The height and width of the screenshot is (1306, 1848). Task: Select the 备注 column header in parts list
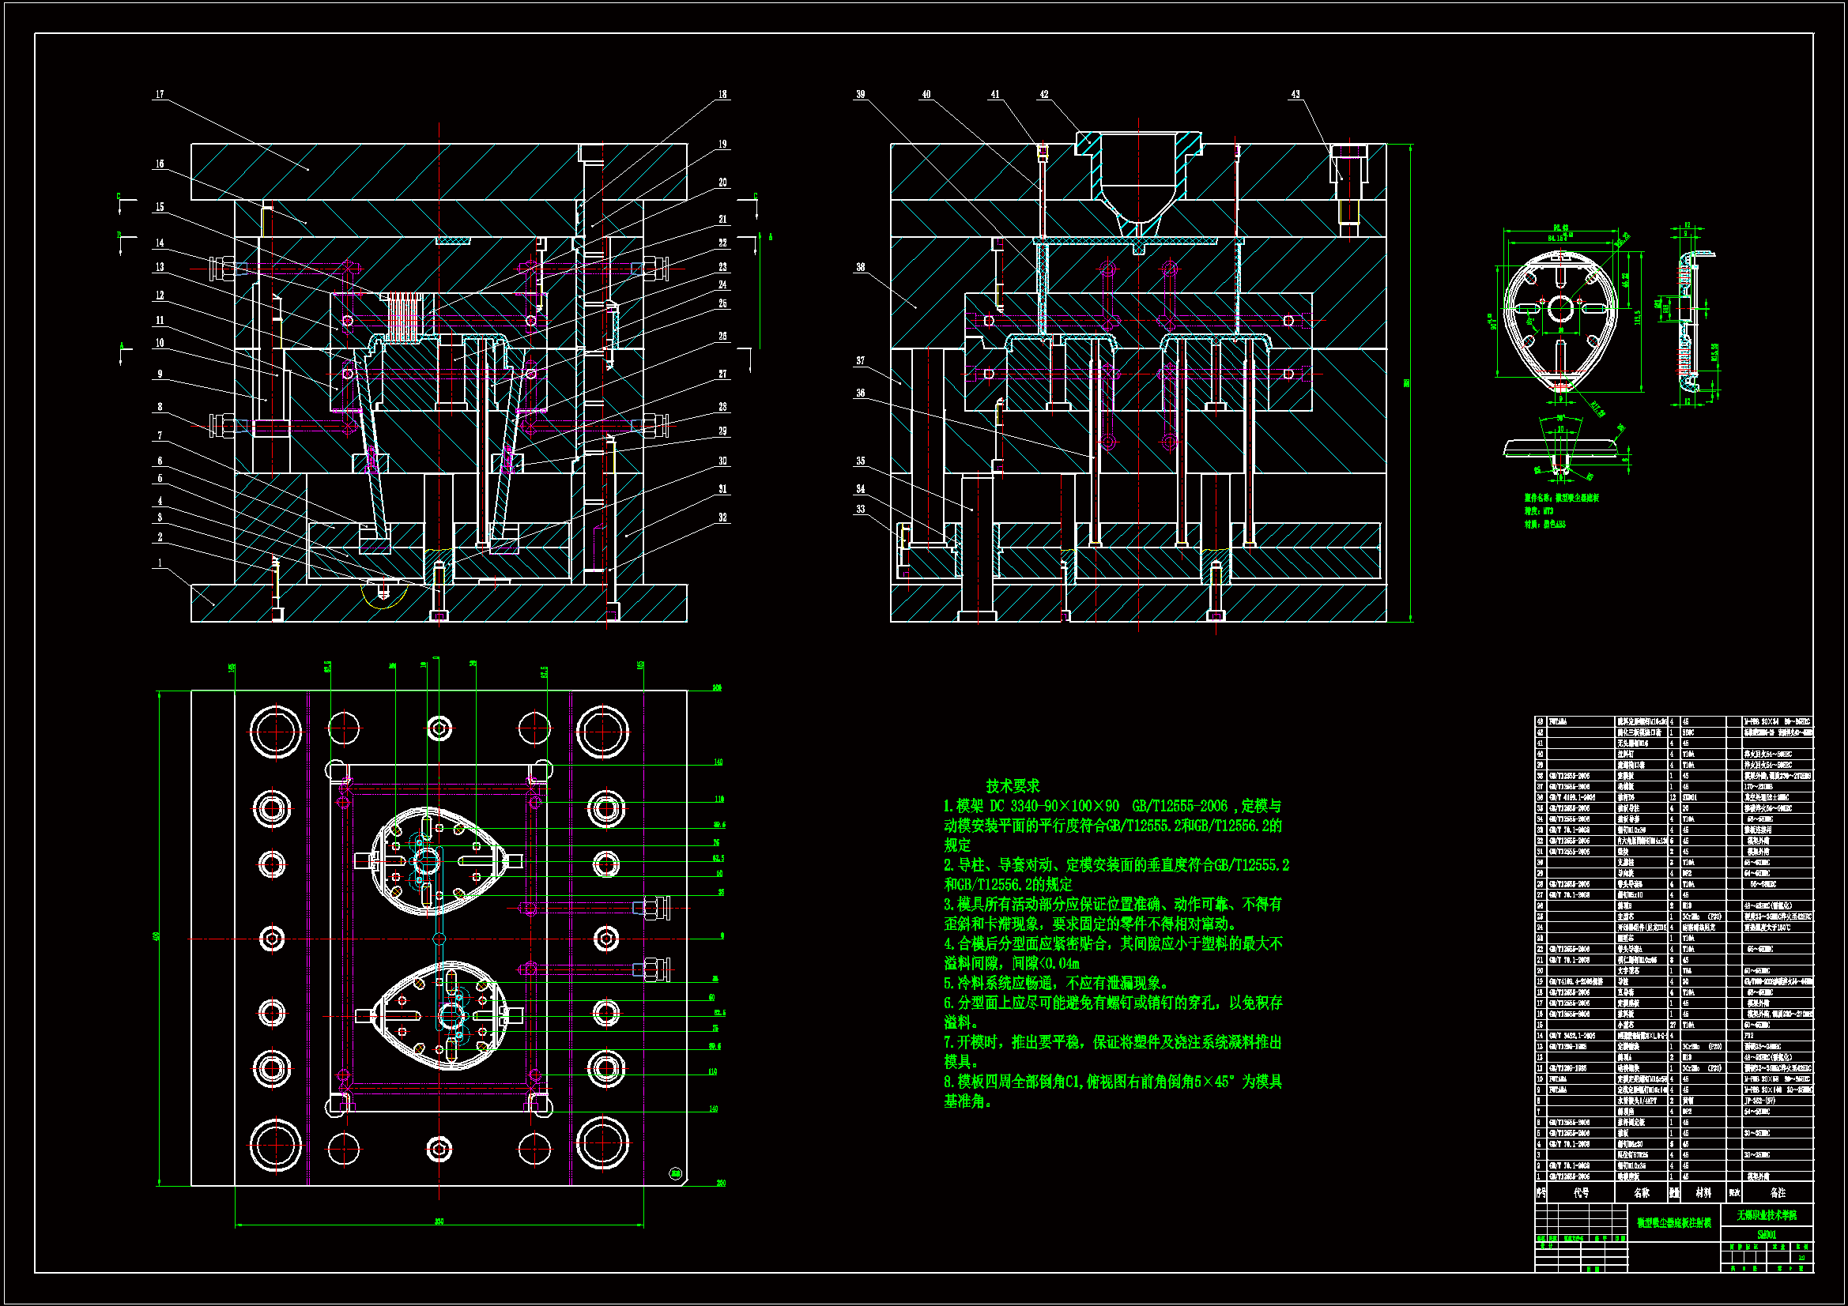coord(1777,1192)
